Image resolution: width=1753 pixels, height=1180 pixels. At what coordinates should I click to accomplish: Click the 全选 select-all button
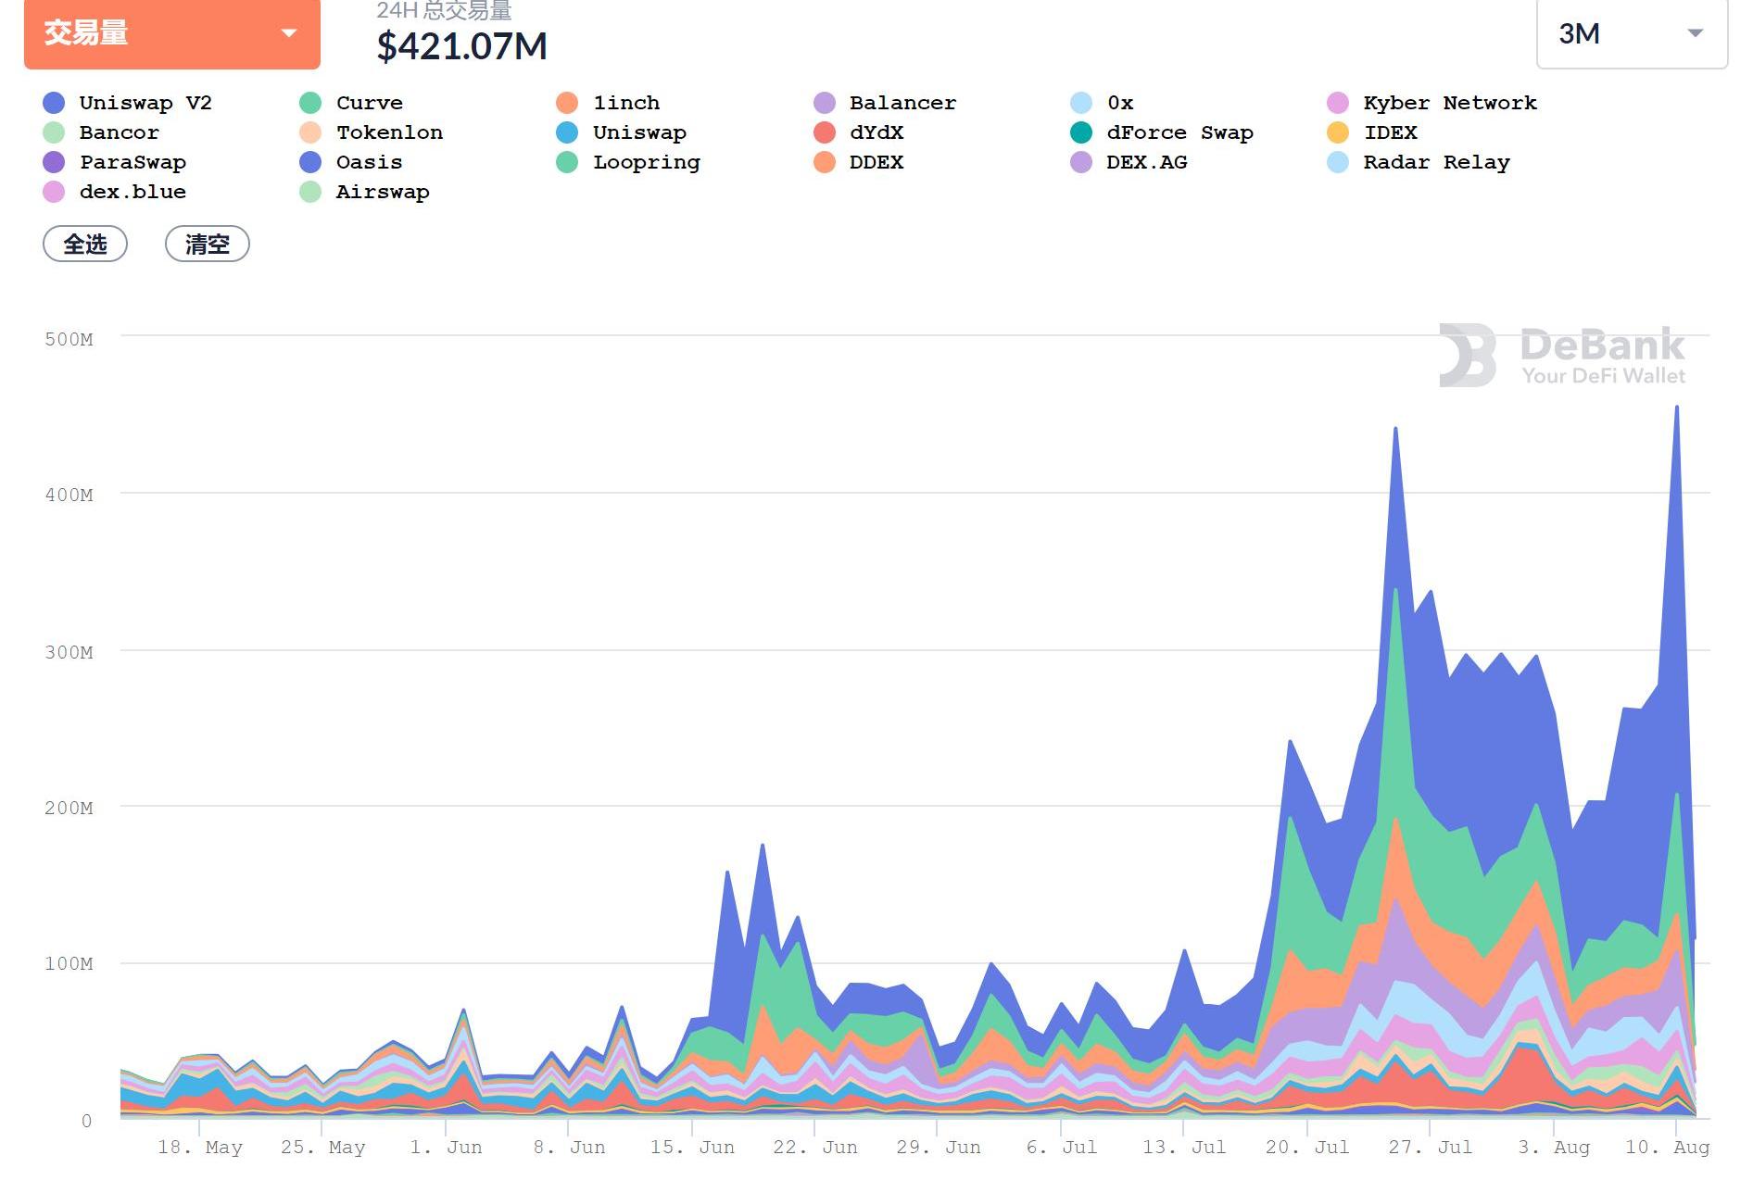coord(85,245)
